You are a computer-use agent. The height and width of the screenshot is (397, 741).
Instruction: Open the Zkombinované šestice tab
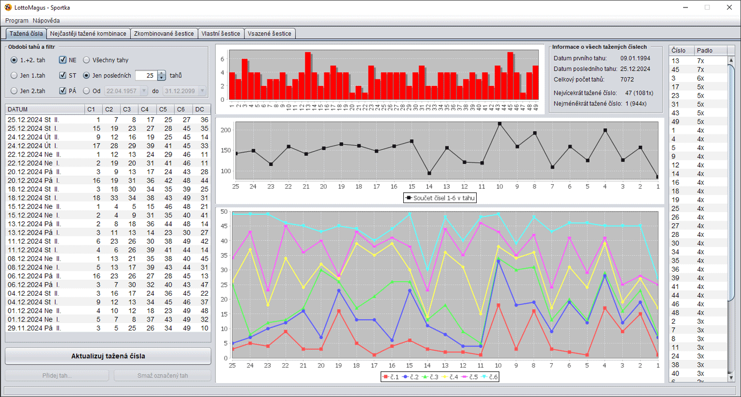click(164, 33)
